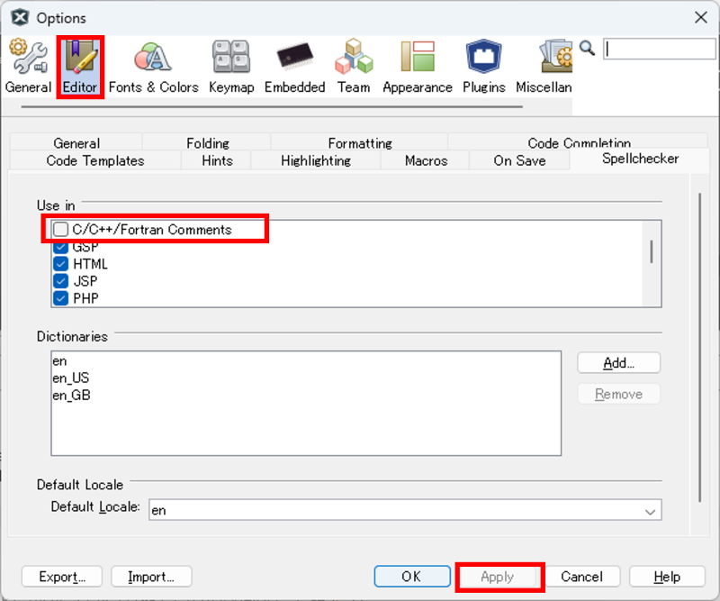This screenshot has width=720, height=601.
Task: Enable C/C++/Fortran Comments spellchecking
Action: click(x=61, y=230)
